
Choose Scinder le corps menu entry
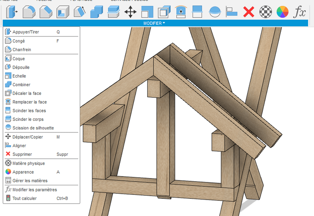point(41,119)
